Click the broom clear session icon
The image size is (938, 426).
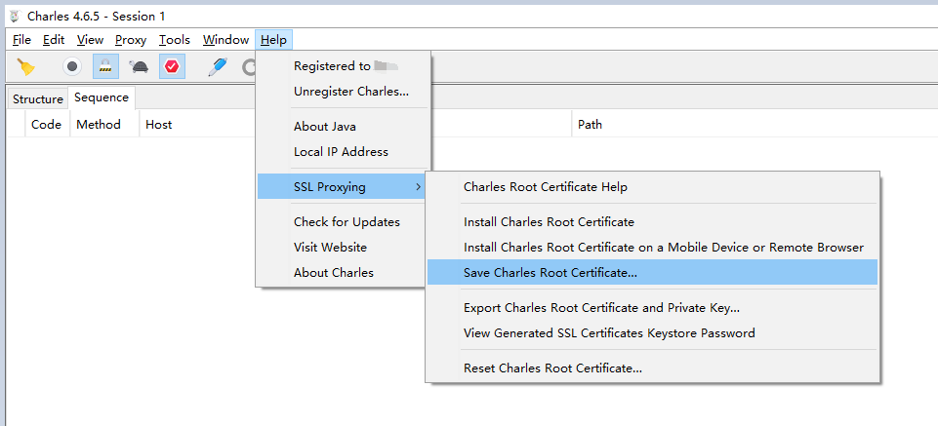pyautogui.click(x=25, y=66)
